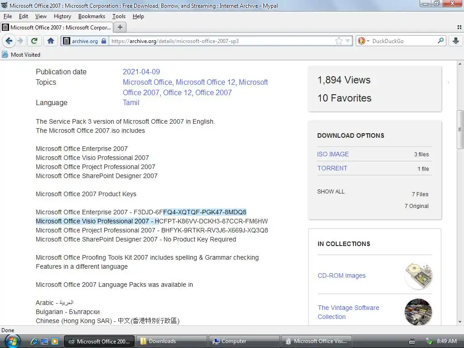Image resolution: width=464 pixels, height=348 pixels.
Task: Launch Internet Explorer from Quick Launch
Action: 34,341
